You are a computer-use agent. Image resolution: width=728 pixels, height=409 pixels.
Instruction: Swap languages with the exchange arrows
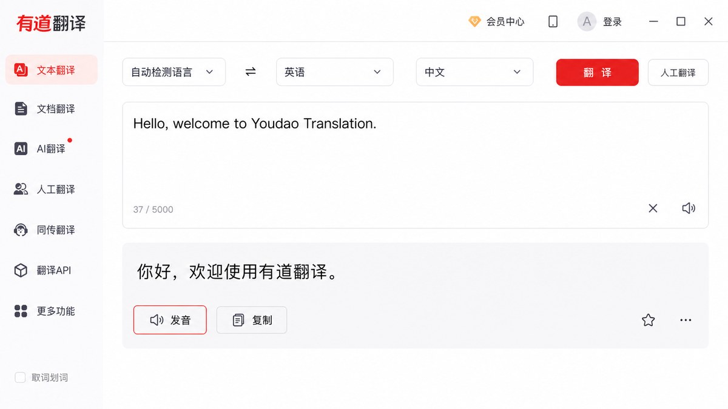[251, 71]
